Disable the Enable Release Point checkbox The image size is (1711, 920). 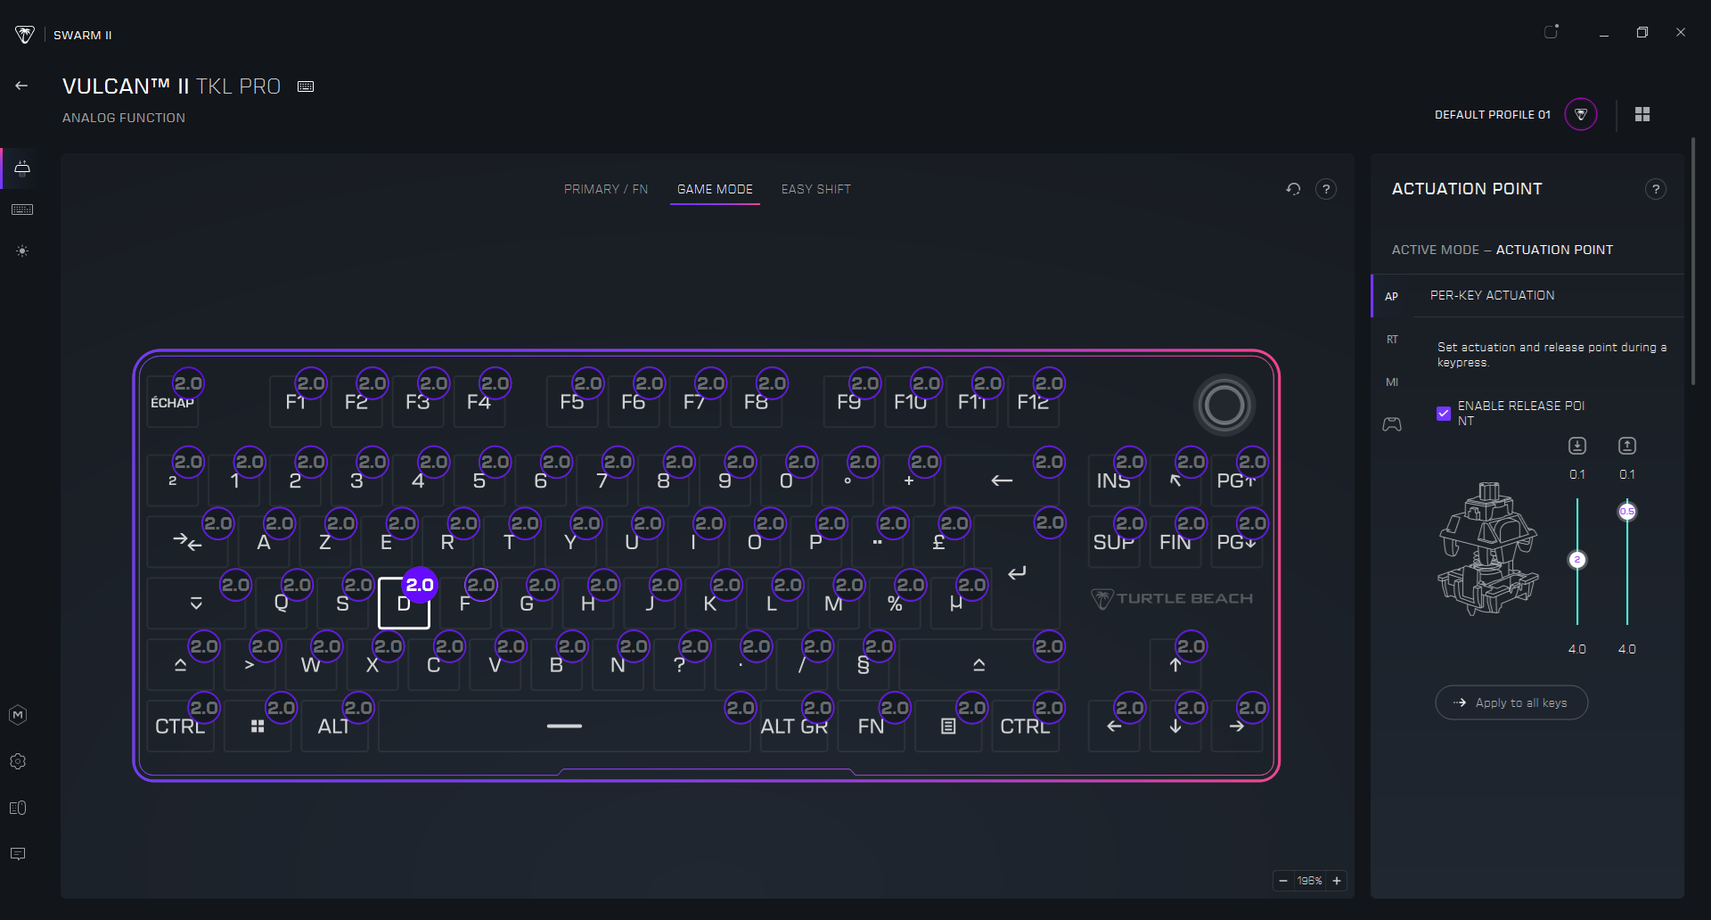[x=1444, y=413]
